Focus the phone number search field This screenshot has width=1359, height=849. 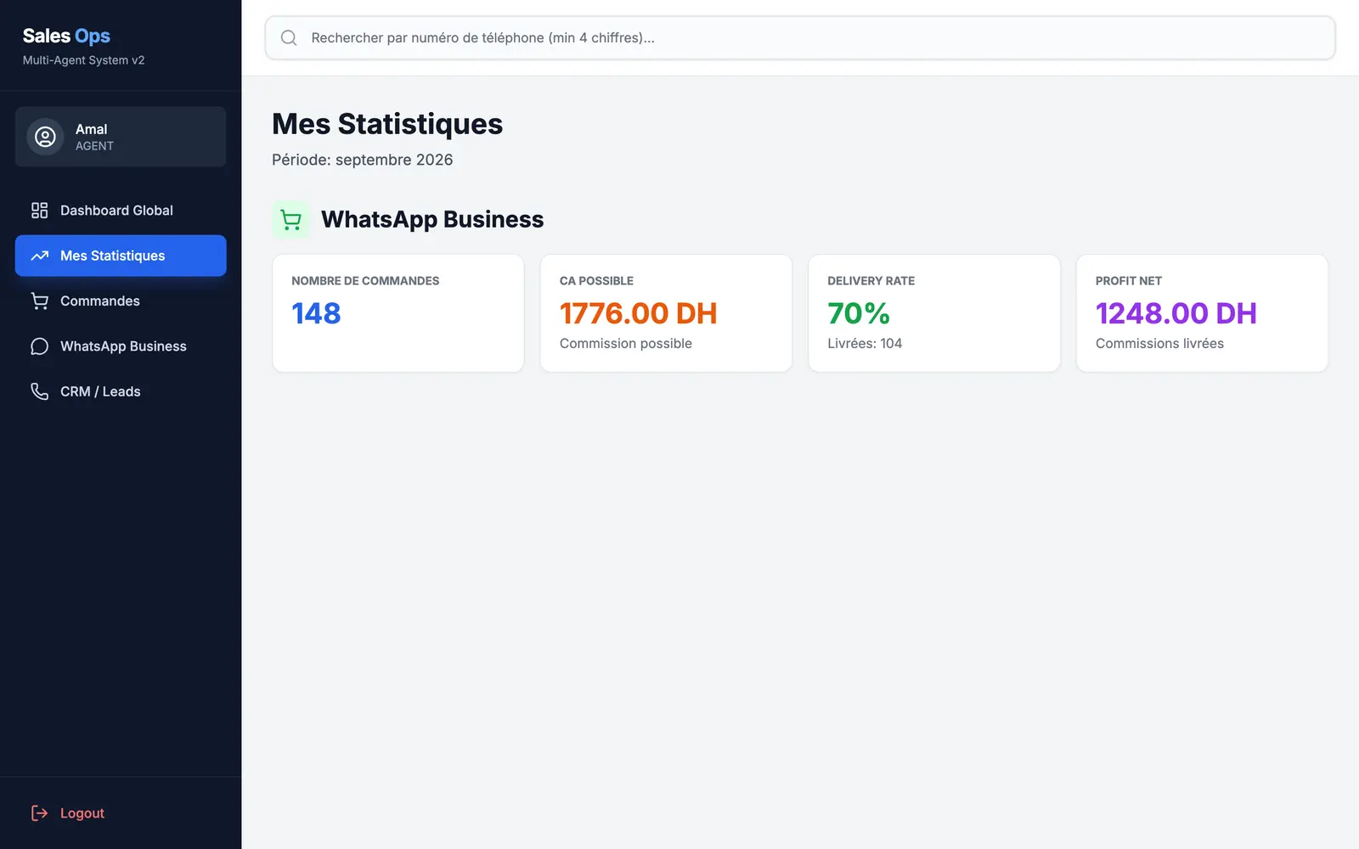800,37
